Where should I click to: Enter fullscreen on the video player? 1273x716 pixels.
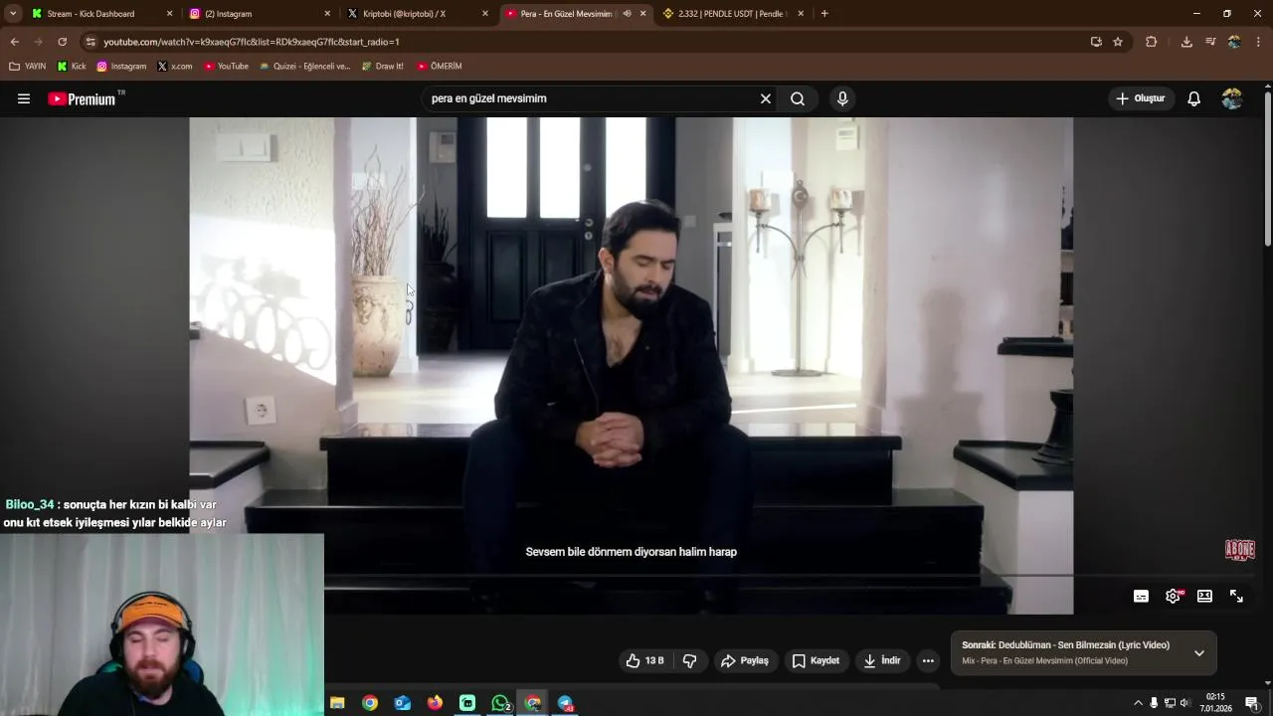(1236, 596)
